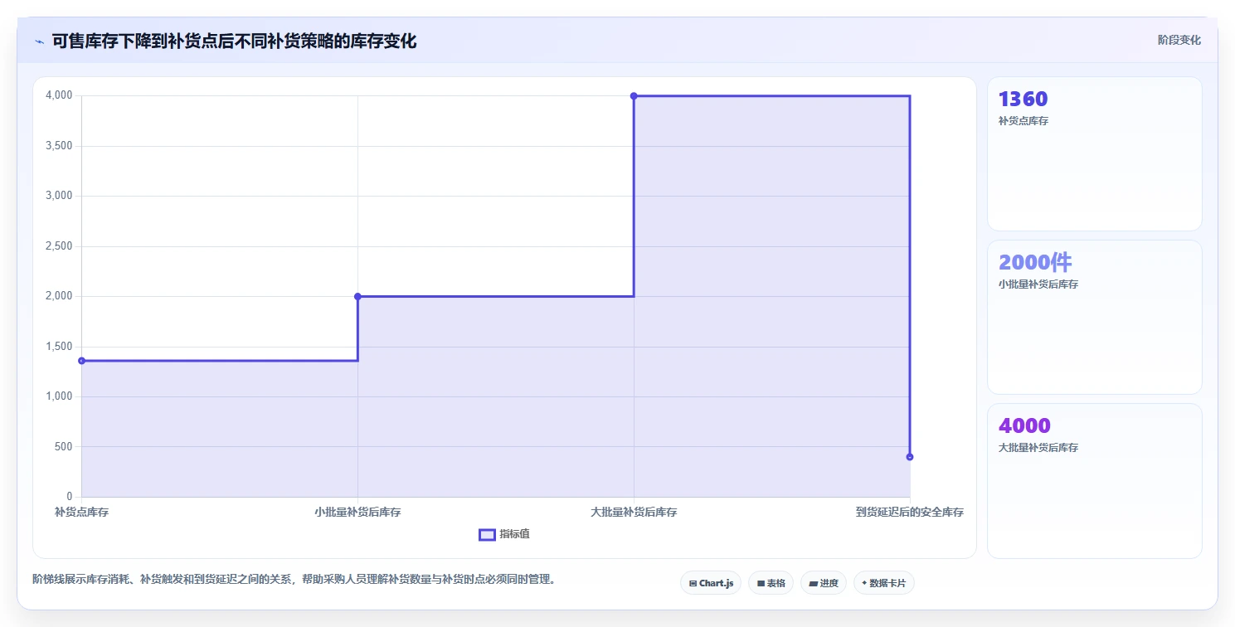This screenshot has height=627, width=1235.
Task: Click the 阶段变化 label at top right
Action: pyautogui.click(x=1179, y=40)
